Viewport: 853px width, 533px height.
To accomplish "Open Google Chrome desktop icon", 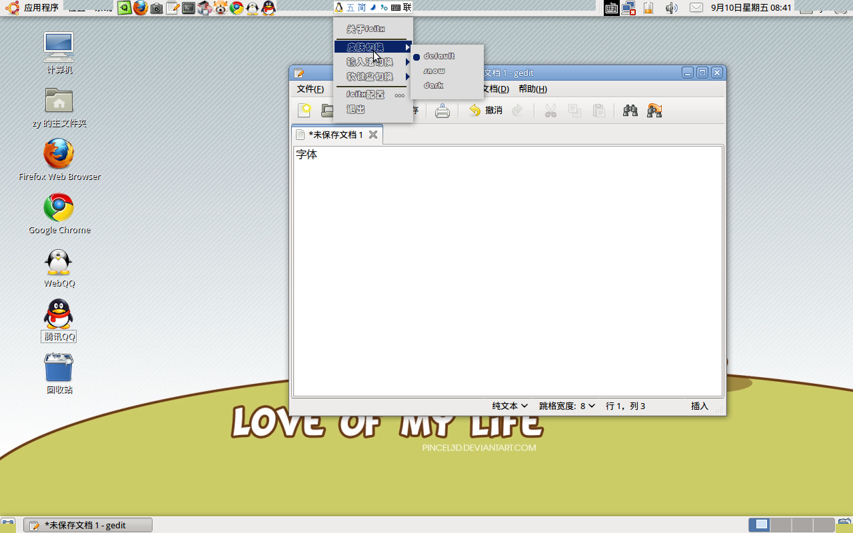I will 59,214.
